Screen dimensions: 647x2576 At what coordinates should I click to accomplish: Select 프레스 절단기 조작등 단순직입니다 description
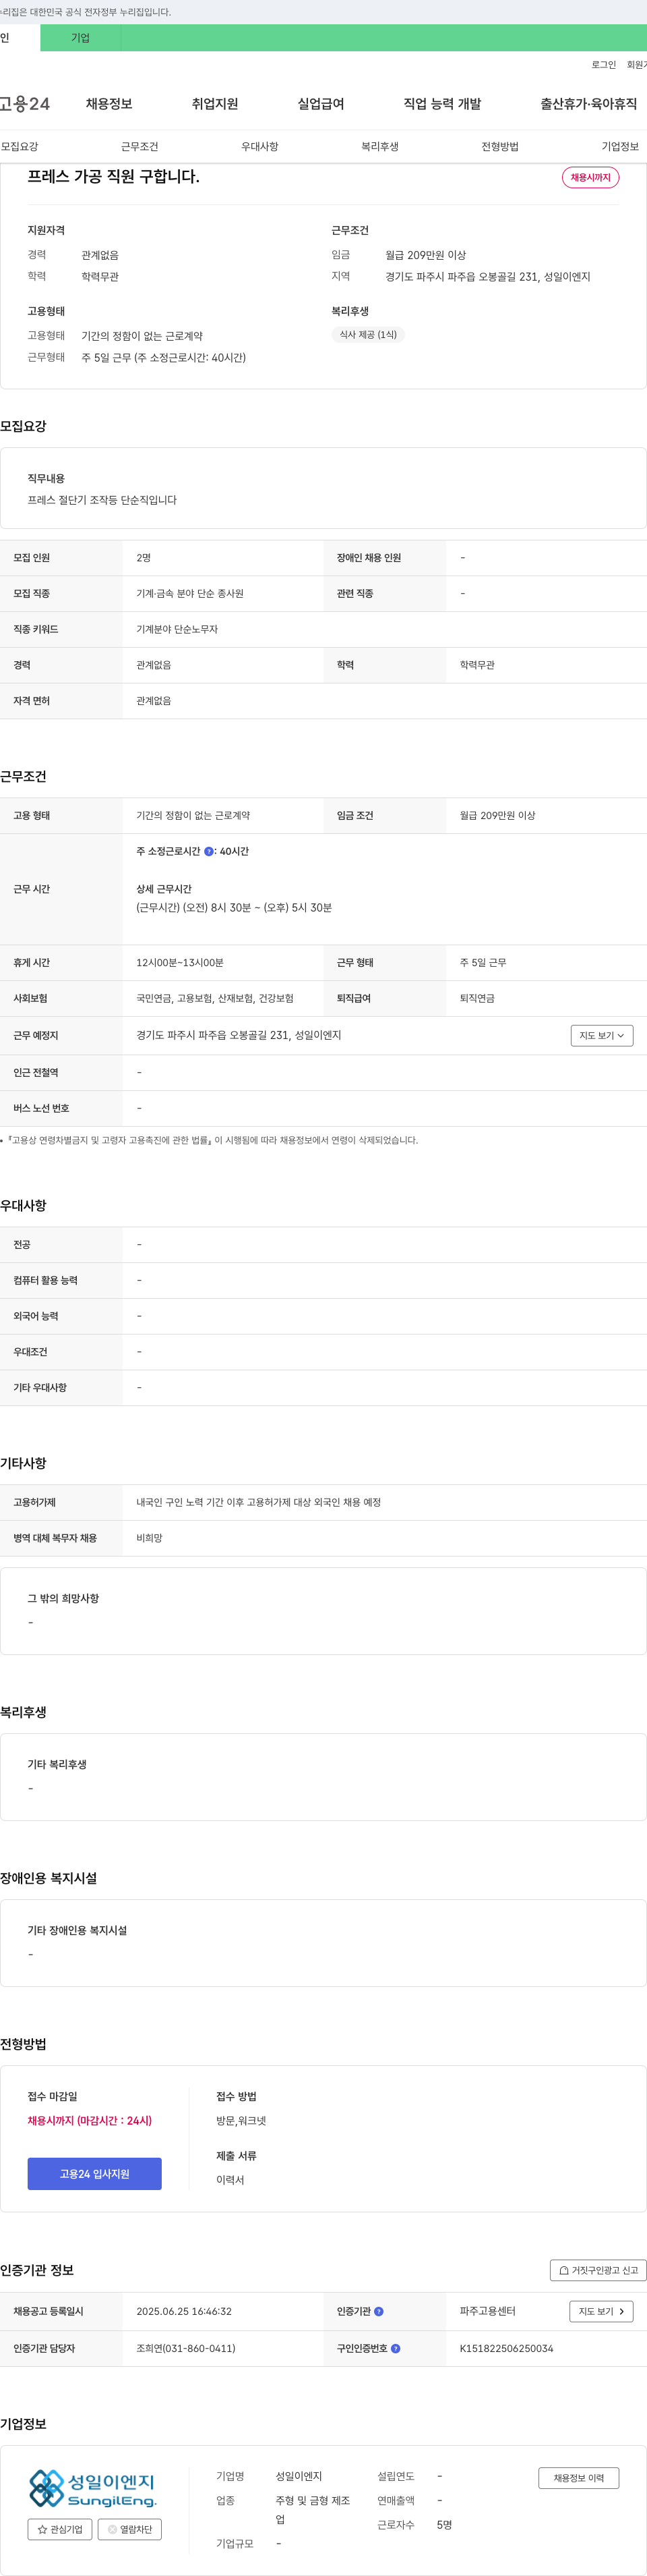coord(102,500)
